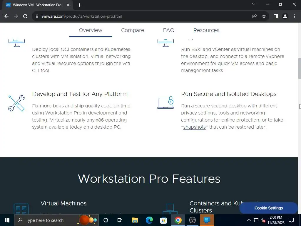Click the network icon in system tray
This screenshot has height=226, width=301.
tap(256, 220)
